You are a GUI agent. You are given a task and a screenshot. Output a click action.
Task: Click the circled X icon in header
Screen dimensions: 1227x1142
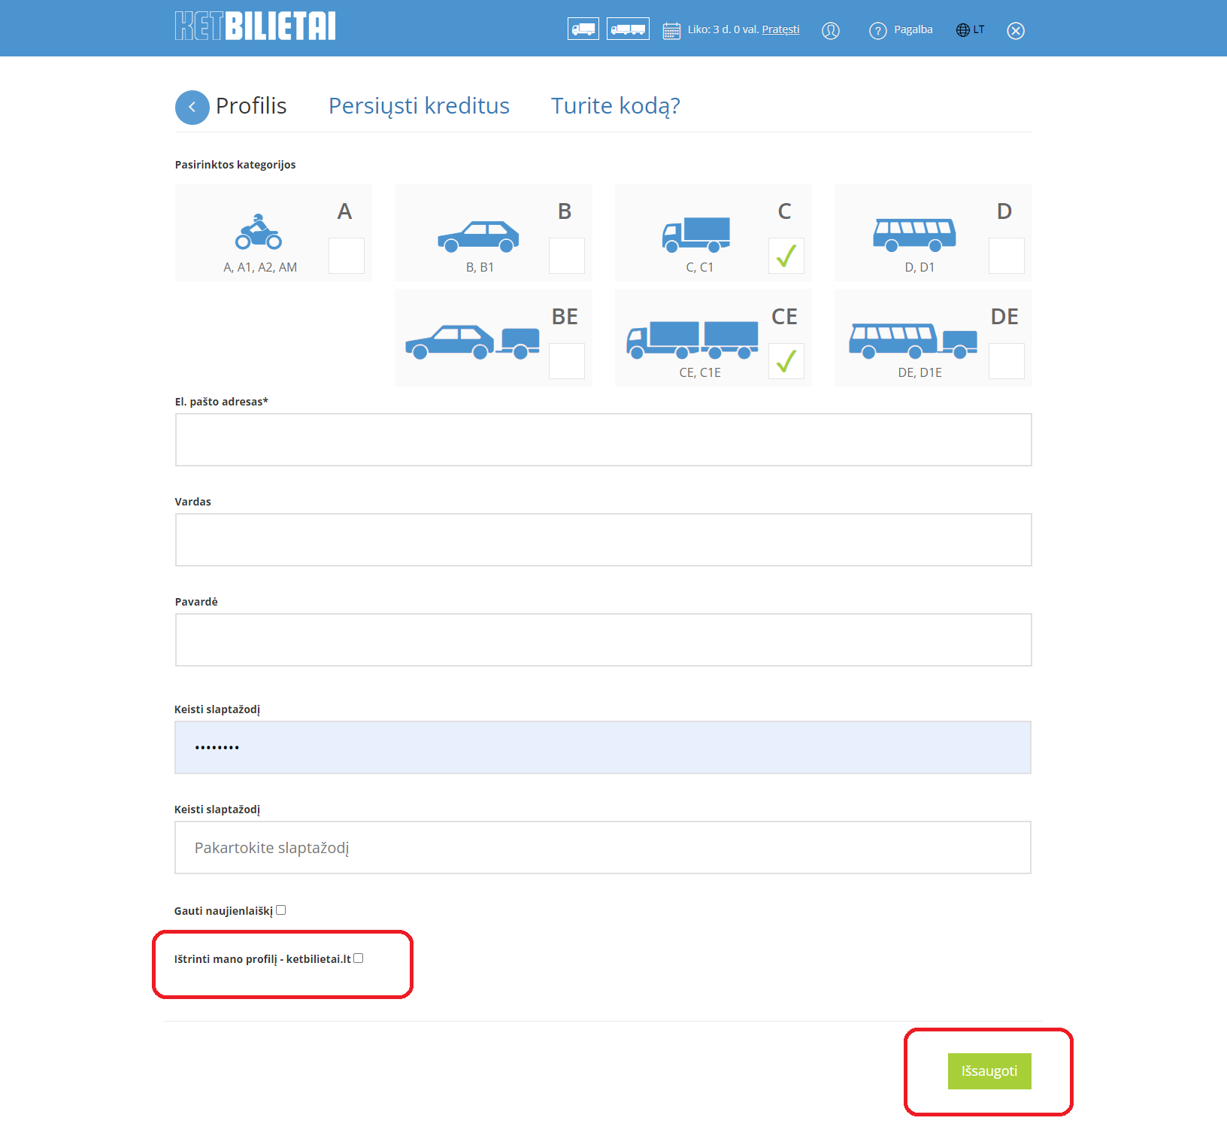coord(1015,31)
